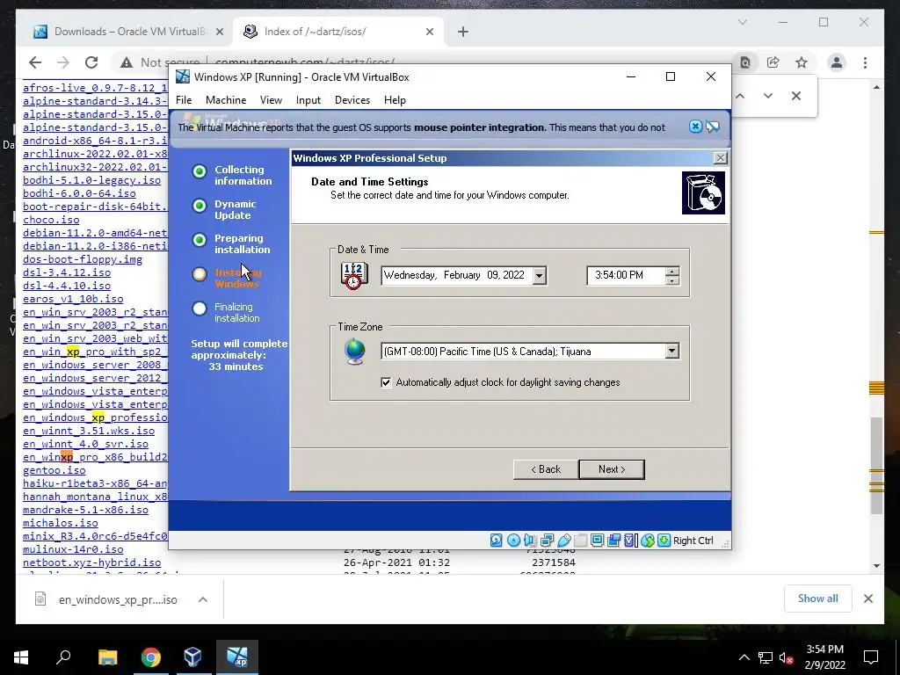
Task: Click the USB devices indicator in VirtualBox status bar
Action: click(x=563, y=541)
